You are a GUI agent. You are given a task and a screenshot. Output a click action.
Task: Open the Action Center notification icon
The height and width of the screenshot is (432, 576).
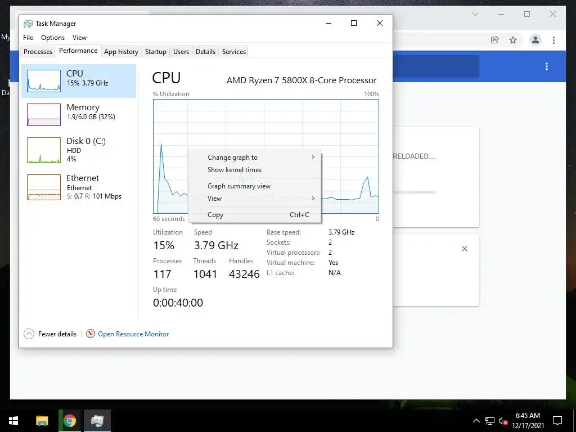click(557, 421)
